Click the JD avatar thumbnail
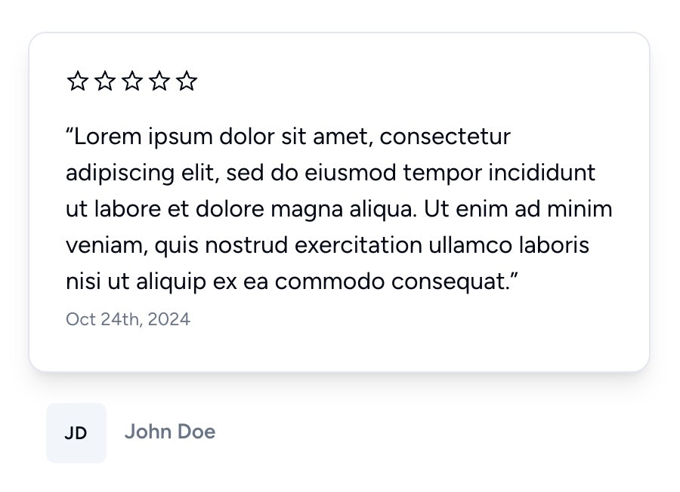Viewport: 680px width, 492px height. pos(75,432)
